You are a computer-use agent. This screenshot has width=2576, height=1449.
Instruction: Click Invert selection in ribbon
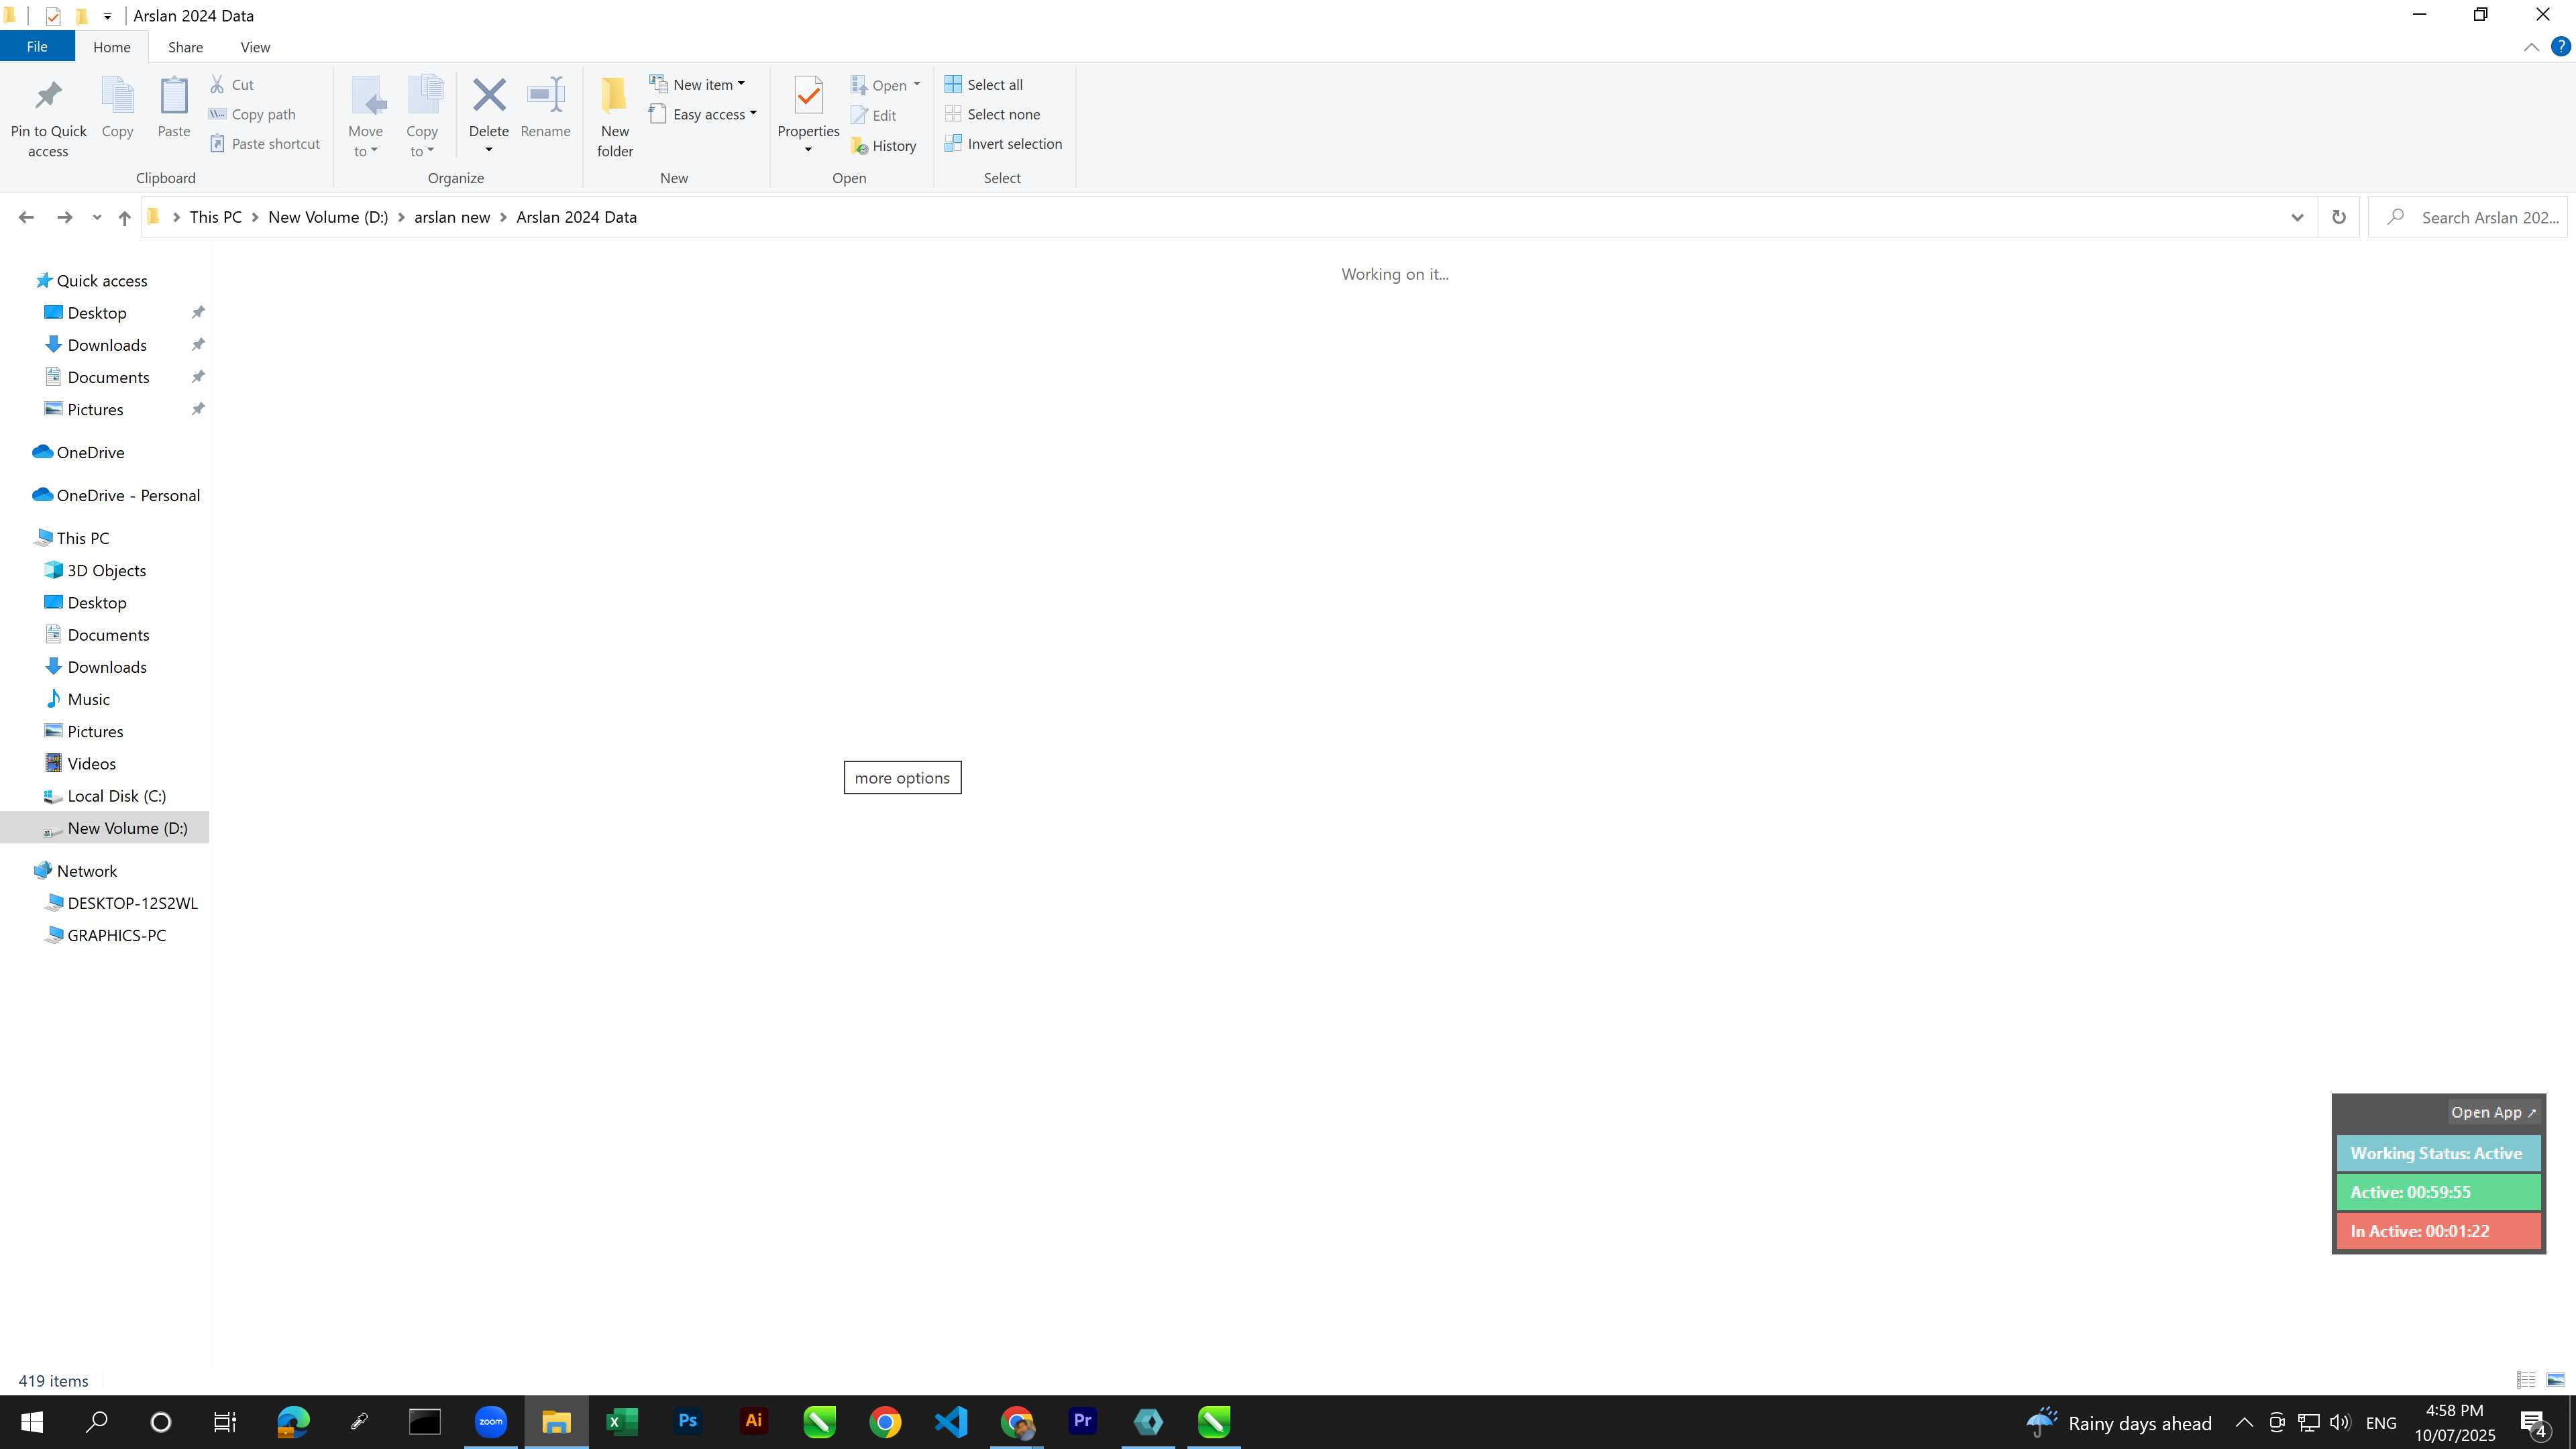1004,144
